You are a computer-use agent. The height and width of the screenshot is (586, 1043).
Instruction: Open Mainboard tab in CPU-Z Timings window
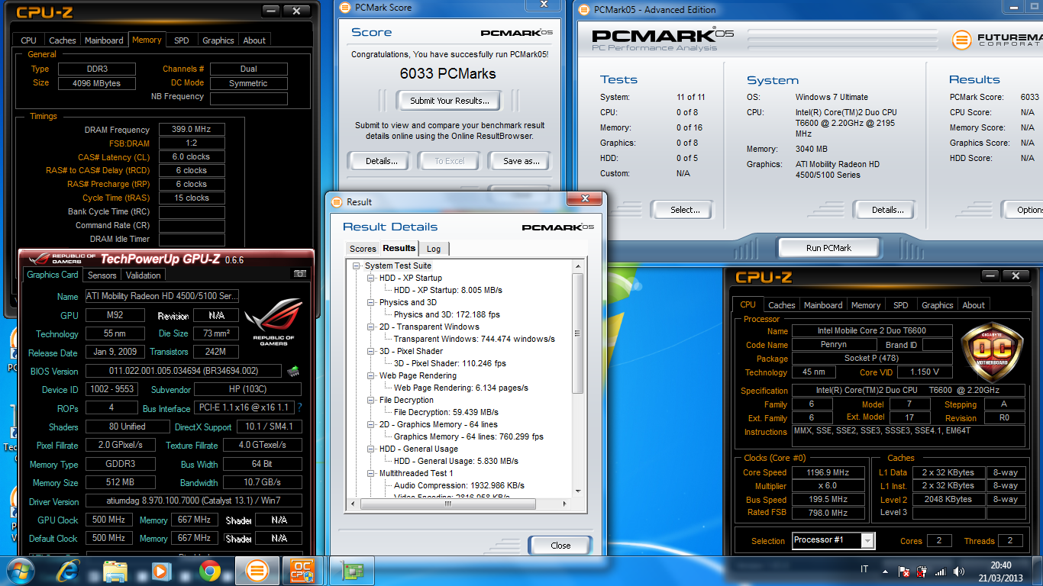pyautogui.click(x=104, y=40)
